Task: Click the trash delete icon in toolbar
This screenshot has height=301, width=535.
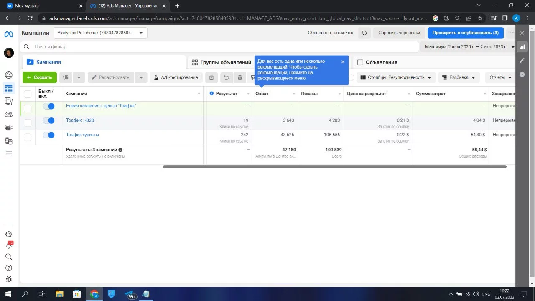Action: (x=240, y=77)
